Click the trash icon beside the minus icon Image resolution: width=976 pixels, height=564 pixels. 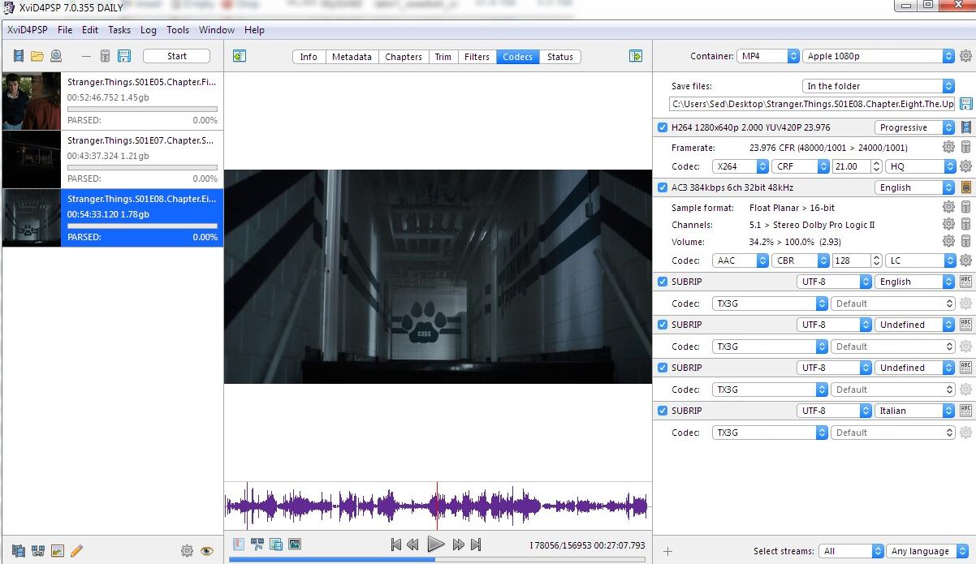pyautogui.click(x=105, y=56)
